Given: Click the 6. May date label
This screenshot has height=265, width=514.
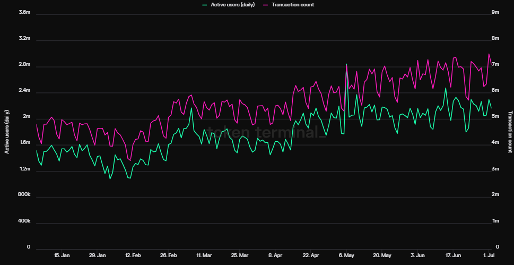Looking at the screenshot, I should [346, 255].
